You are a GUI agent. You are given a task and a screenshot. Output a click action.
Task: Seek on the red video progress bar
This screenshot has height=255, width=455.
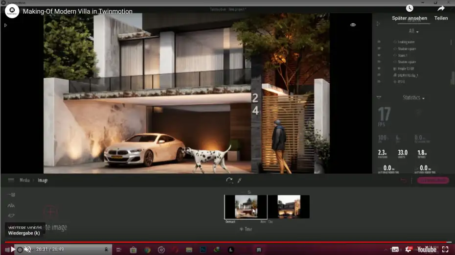point(228,242)
